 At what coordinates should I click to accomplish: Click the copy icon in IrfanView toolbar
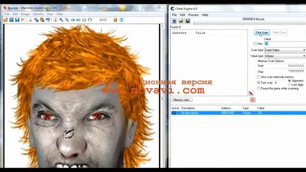pos(36,20)
